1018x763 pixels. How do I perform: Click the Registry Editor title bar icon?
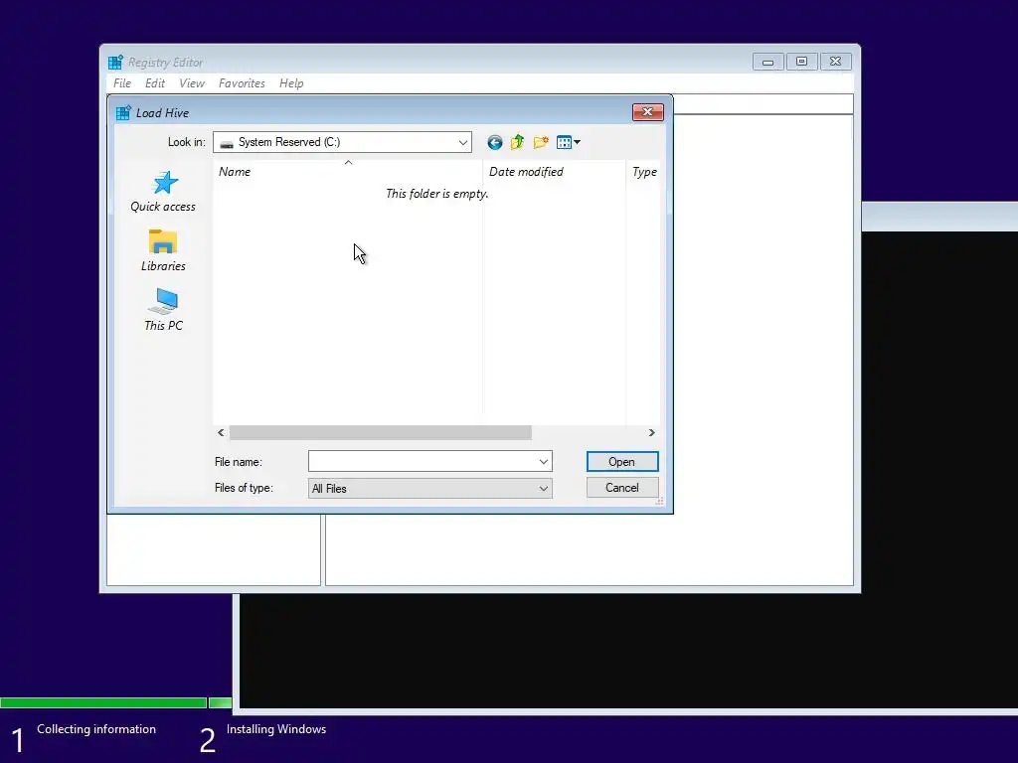115,63
